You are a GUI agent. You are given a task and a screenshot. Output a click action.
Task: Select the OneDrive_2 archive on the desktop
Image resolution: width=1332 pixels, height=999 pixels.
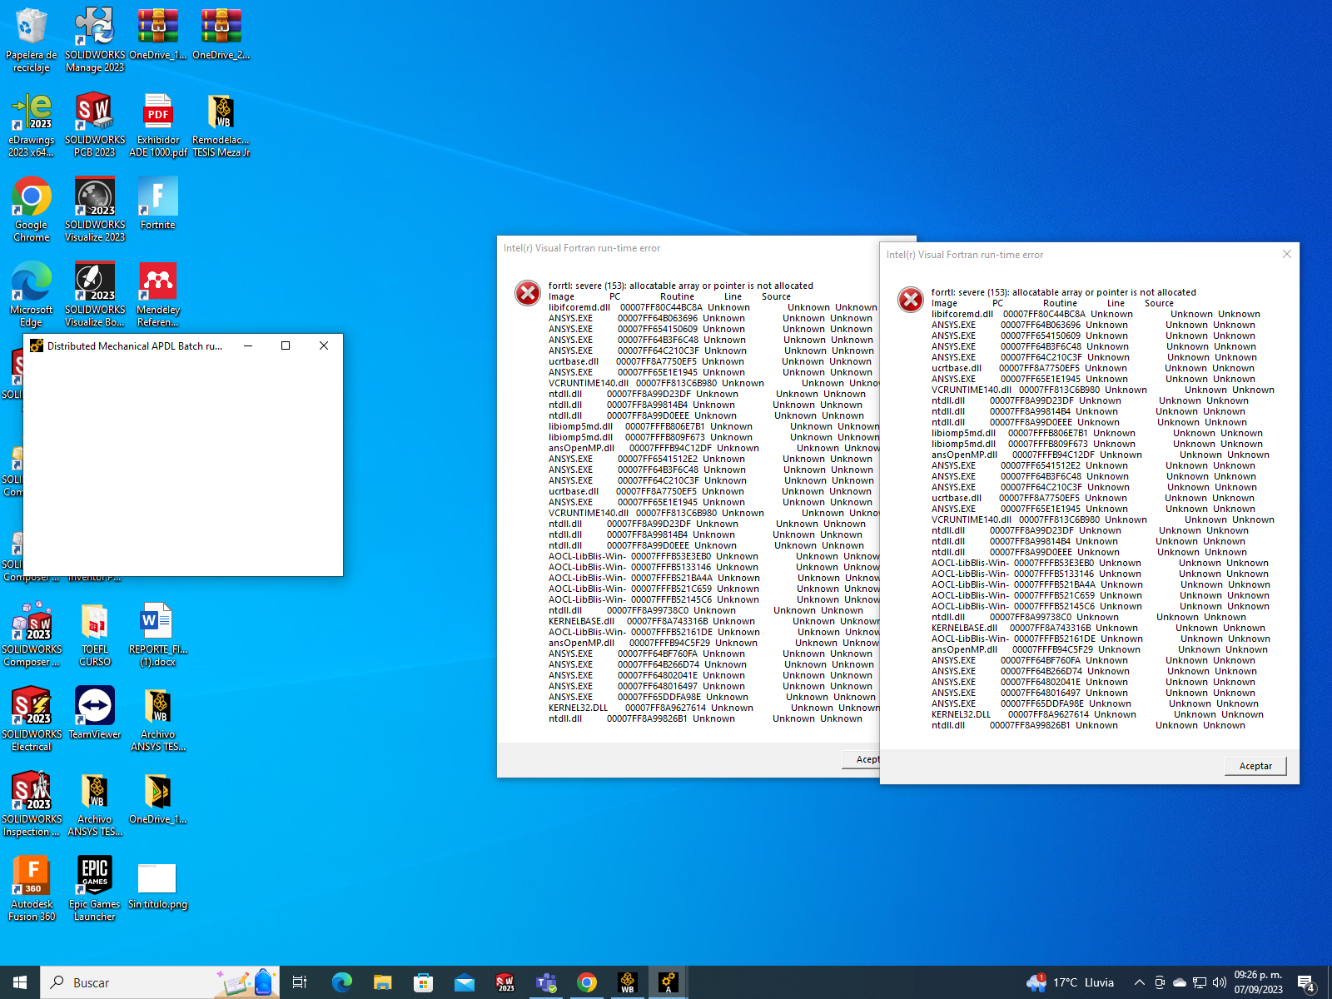click(221, 34)
